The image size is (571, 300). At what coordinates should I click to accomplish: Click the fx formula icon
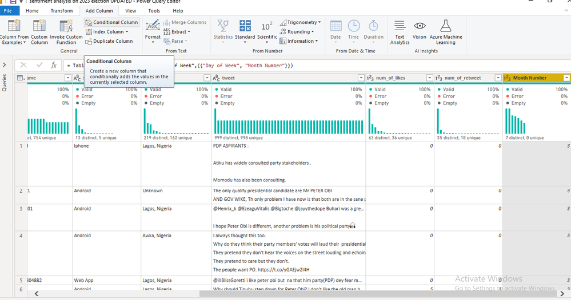click(54, 65)
